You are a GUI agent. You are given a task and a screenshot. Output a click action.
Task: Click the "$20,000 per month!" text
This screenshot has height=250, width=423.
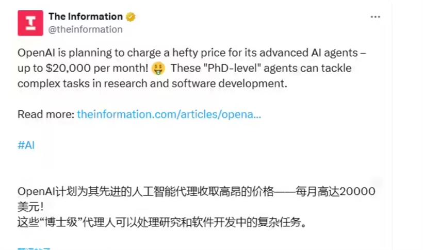coord(97,68)
